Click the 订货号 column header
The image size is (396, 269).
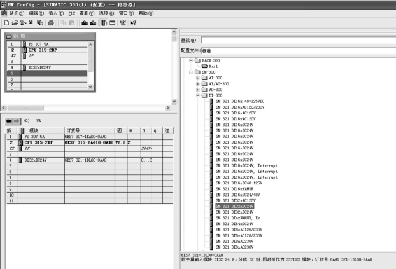[90, 130]
